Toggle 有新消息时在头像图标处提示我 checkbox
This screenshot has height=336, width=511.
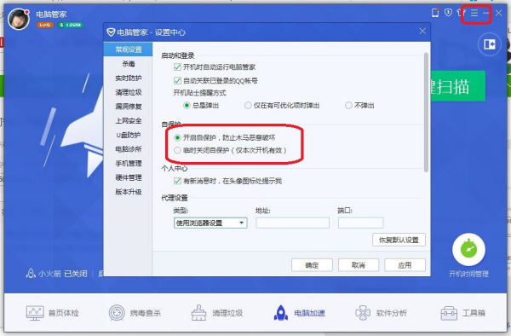[177, 181]
